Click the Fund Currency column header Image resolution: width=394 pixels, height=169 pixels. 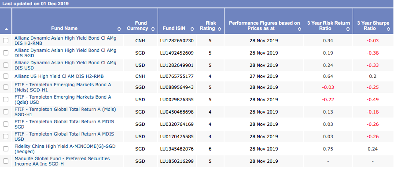(x=137, y=26)
